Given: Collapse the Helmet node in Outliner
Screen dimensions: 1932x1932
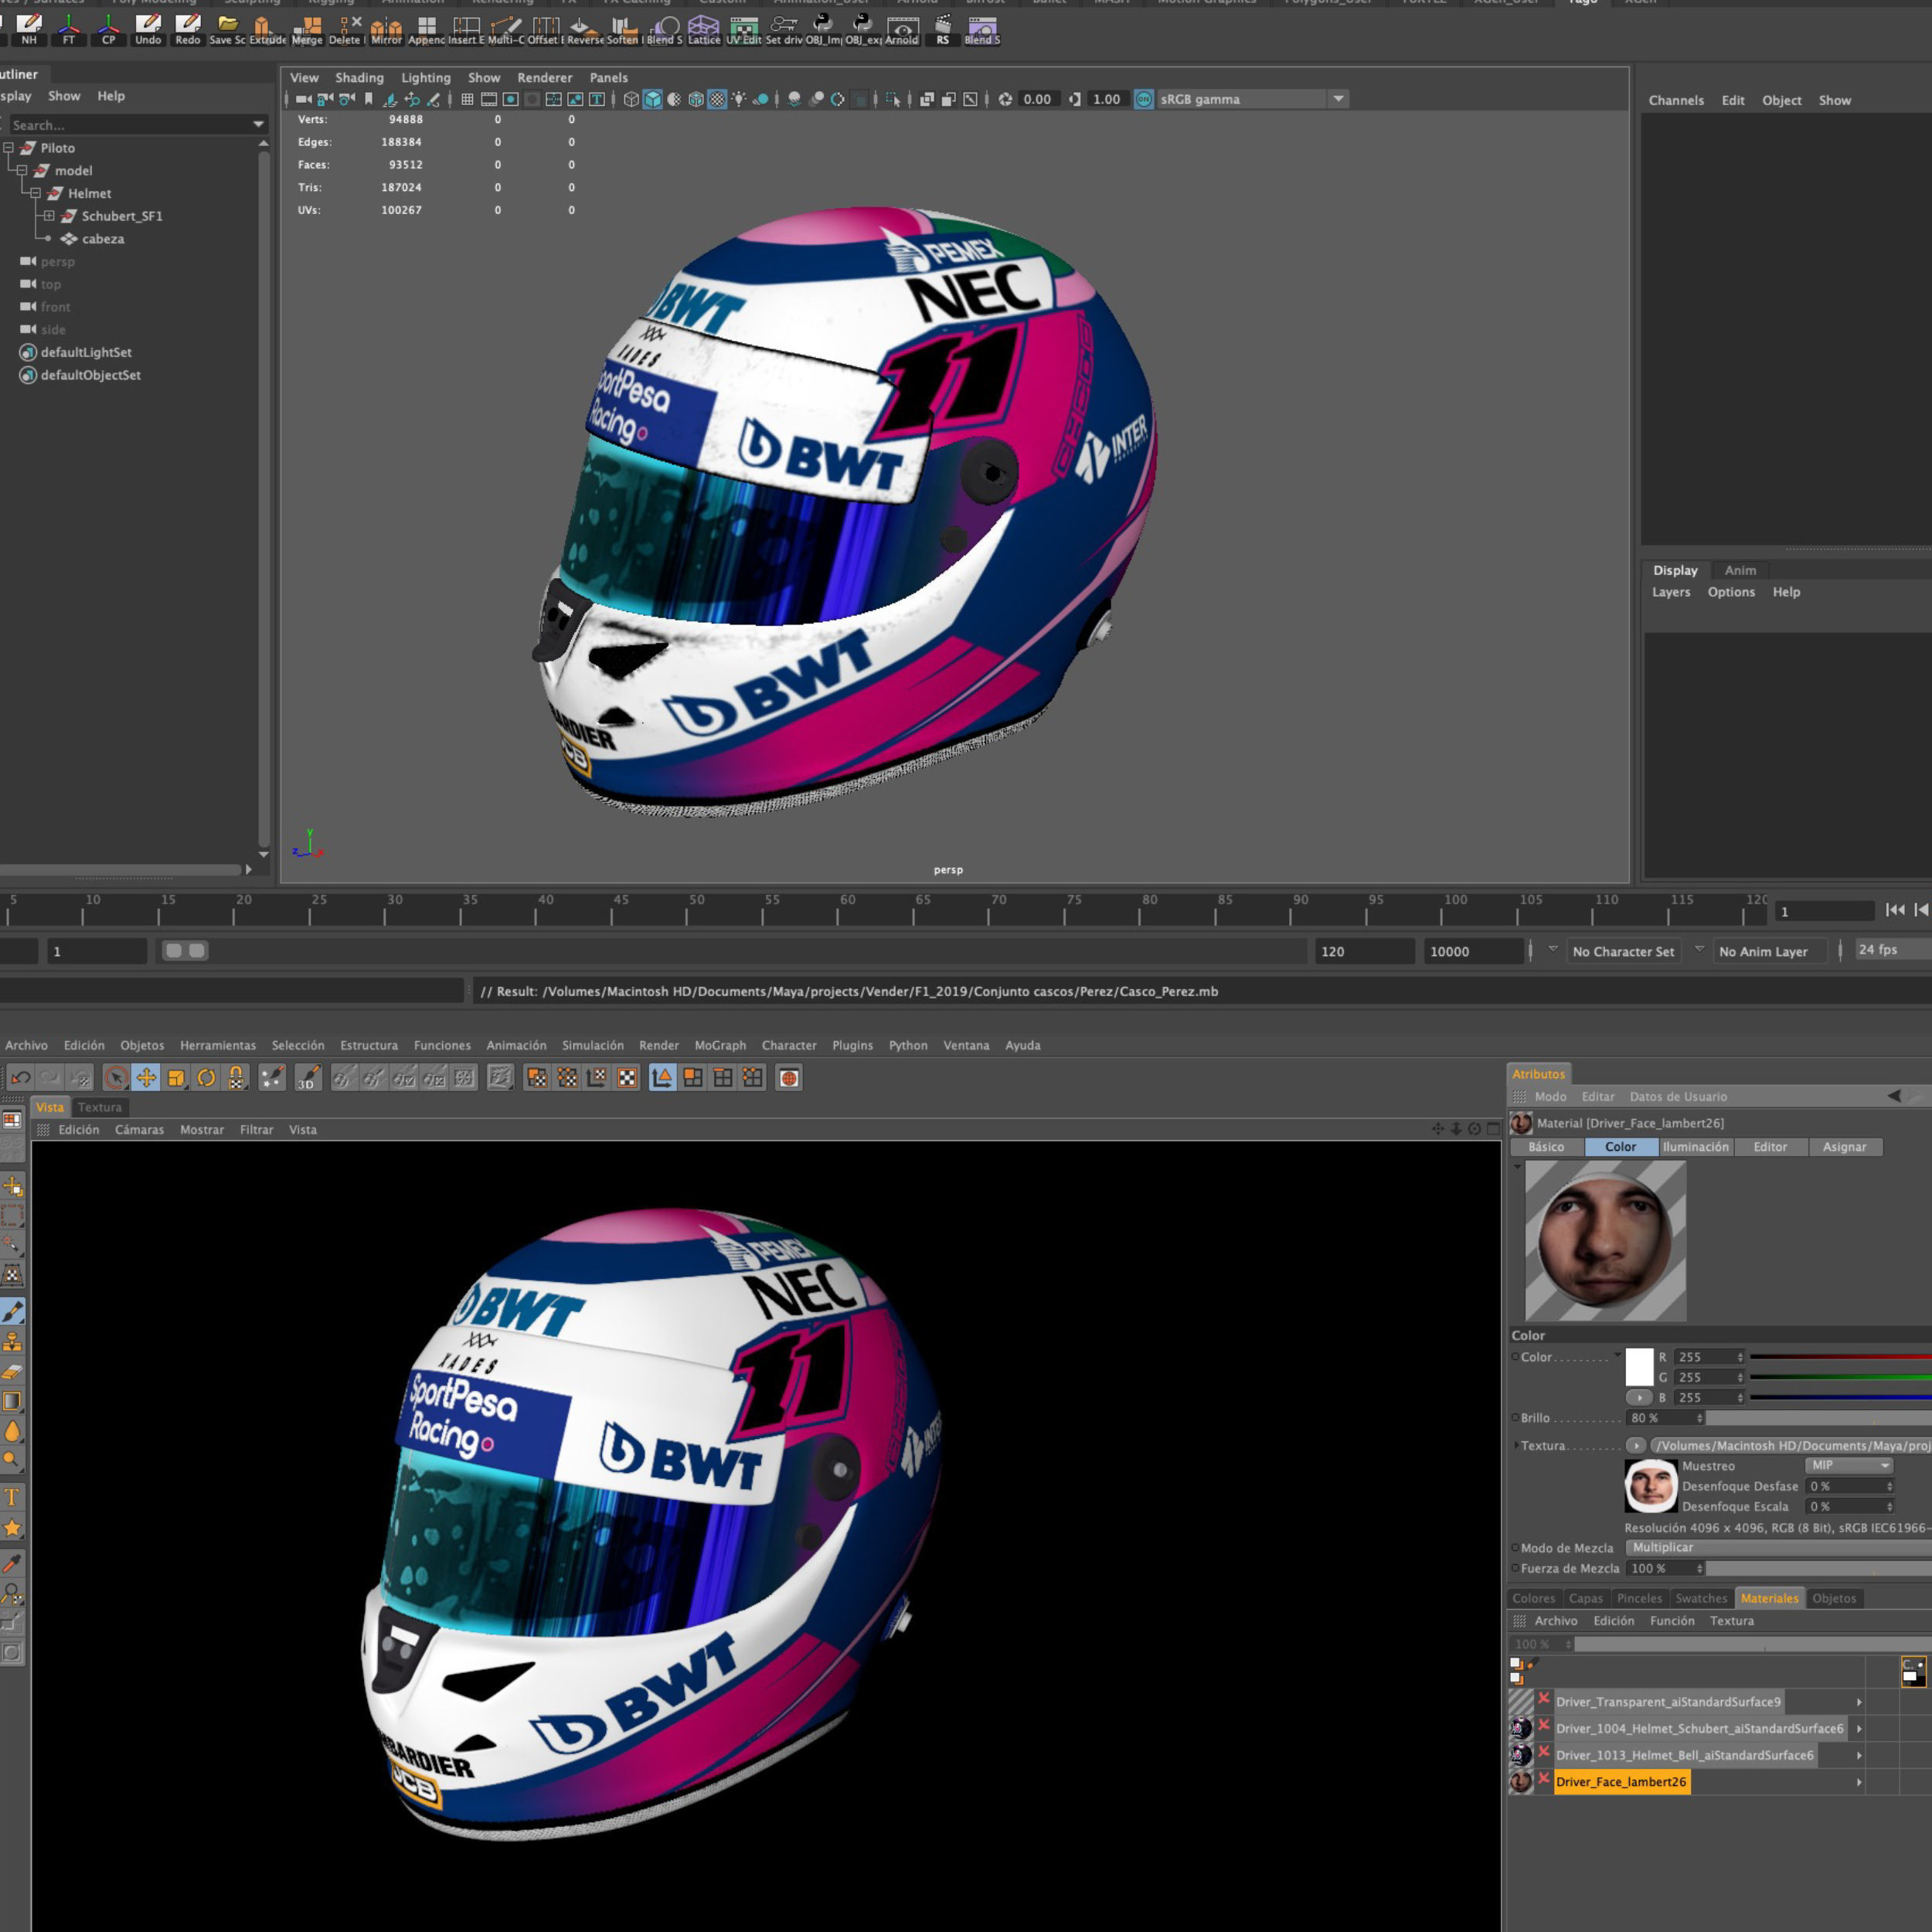Looking at the screenshot, I should (x=35, y=193).
